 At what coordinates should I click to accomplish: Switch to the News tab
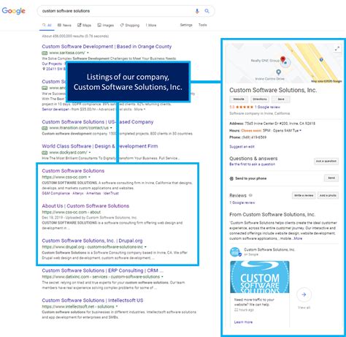point(64,25)
